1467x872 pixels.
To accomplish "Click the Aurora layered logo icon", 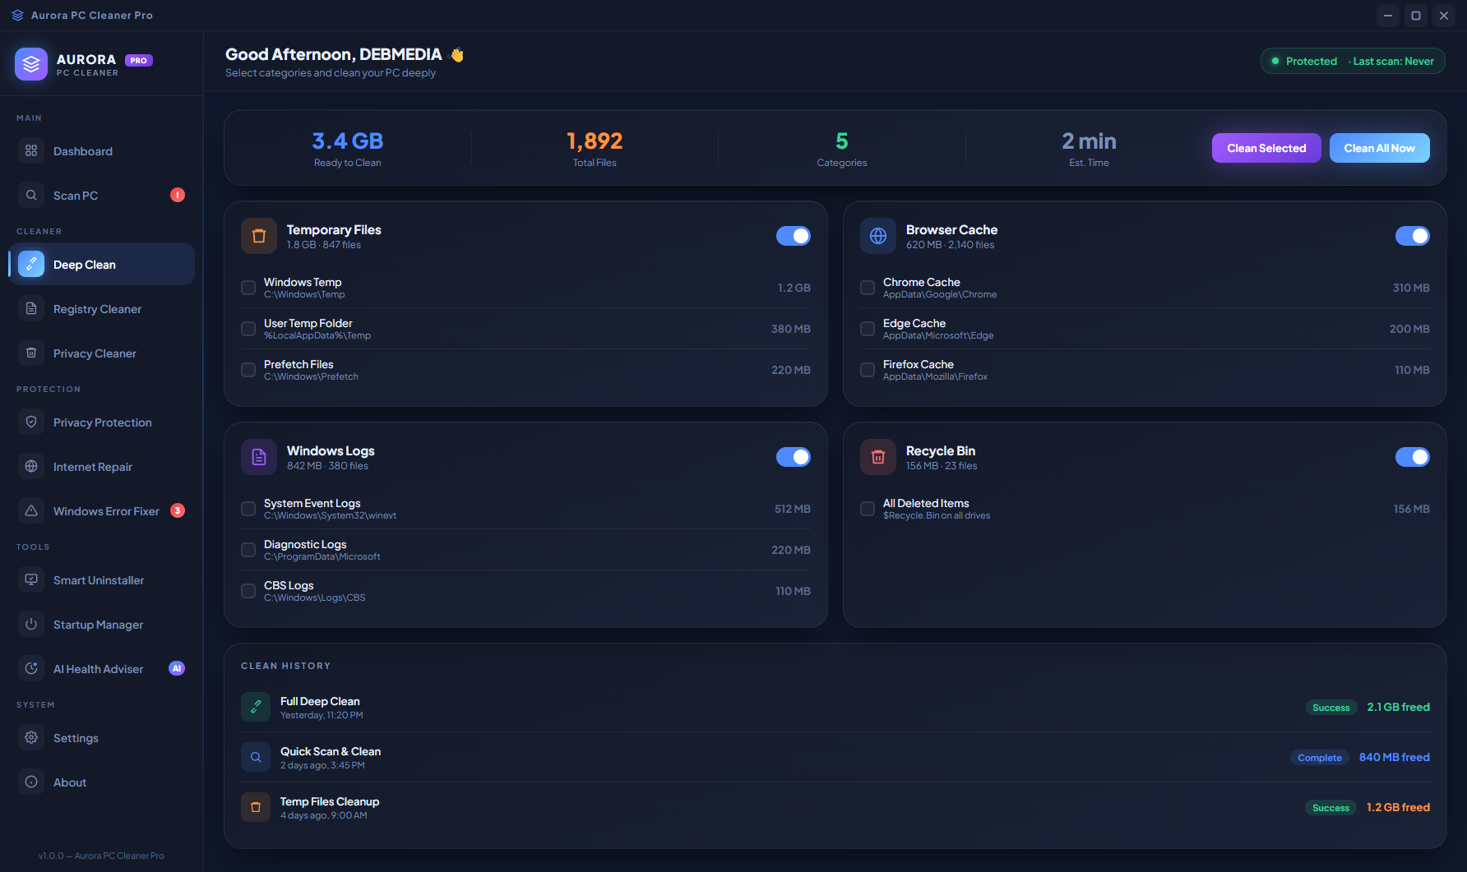I will click(31, 64).
